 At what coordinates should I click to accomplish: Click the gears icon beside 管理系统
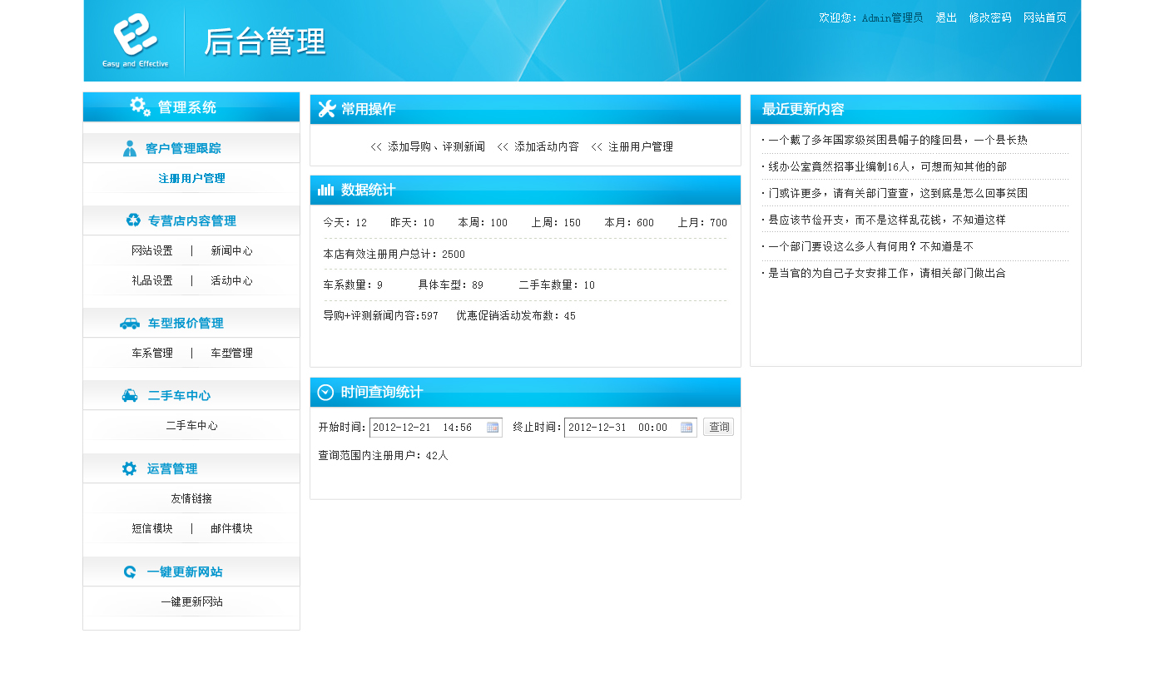click(141, 106)
